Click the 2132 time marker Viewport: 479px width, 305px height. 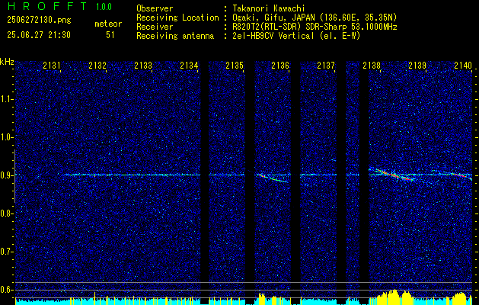point(97,65)
